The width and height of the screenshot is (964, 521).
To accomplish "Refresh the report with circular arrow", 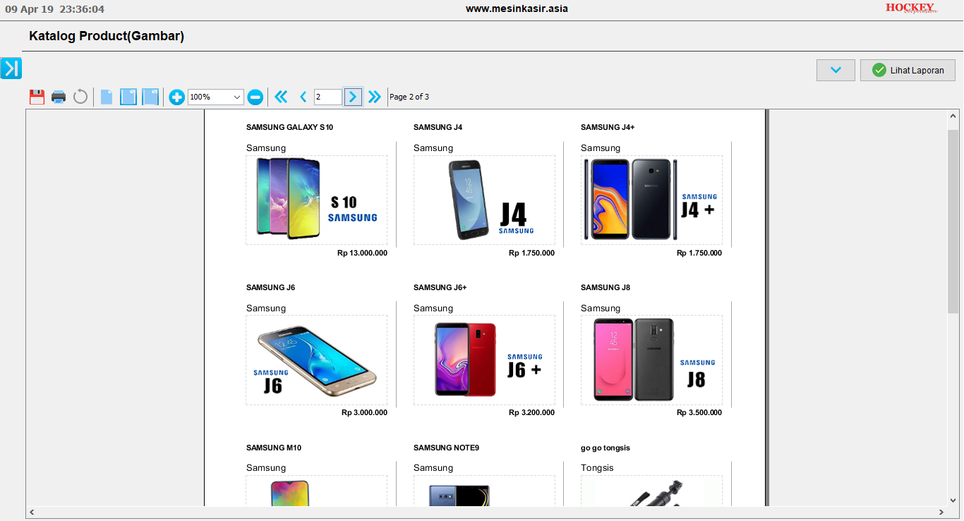I will [x=80, y=97].
